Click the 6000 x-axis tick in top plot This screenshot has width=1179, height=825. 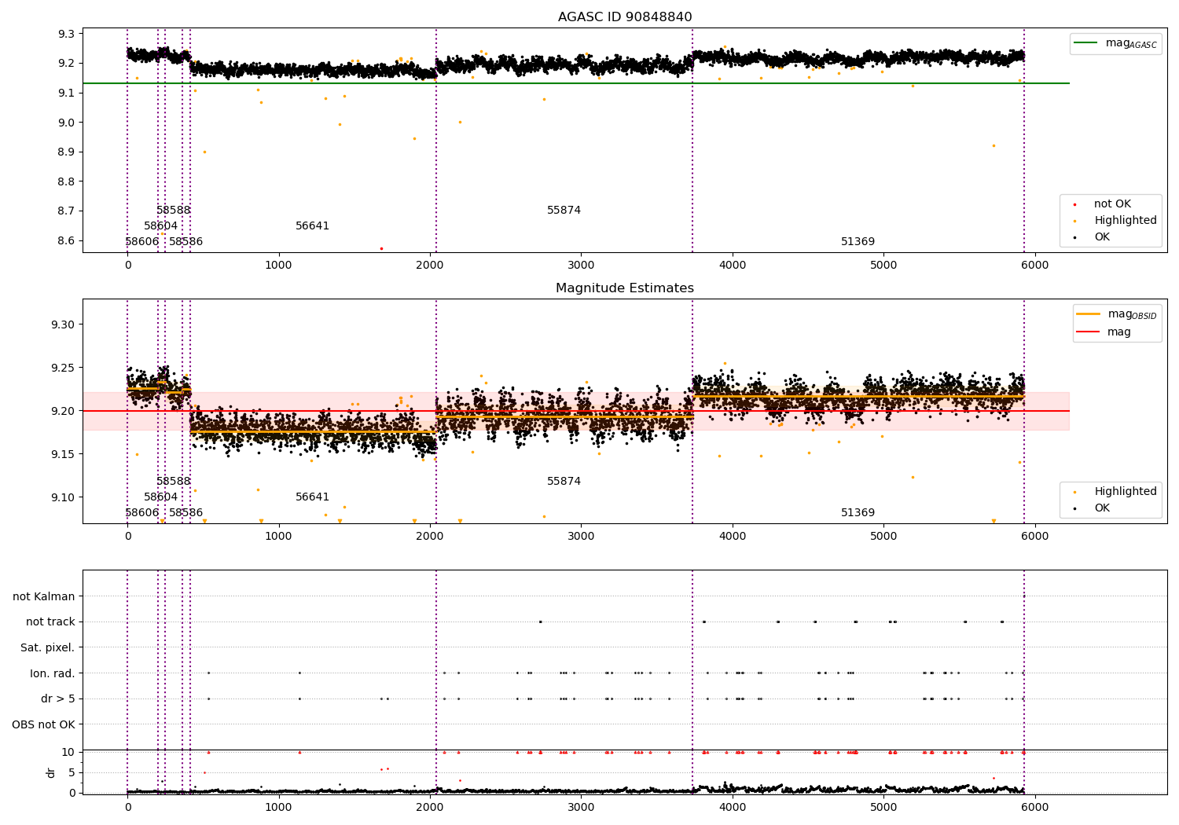[1034, 265]
